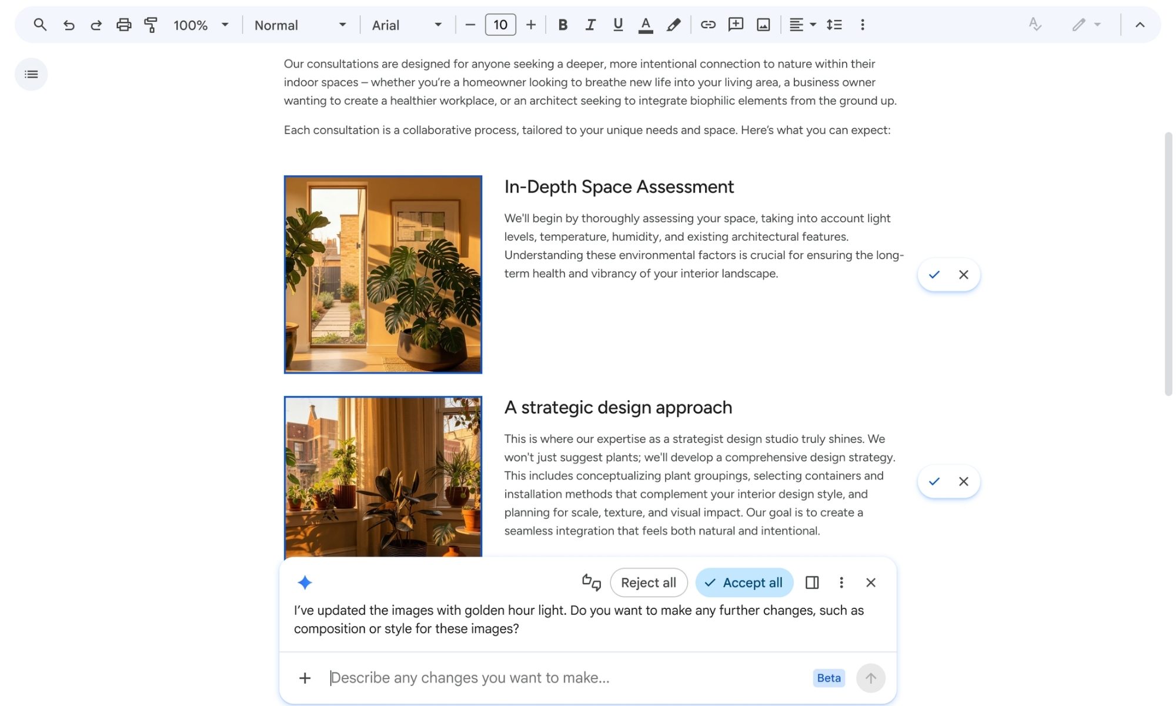Insert a link
The width and height of the screenshot is (1176, 706).
(707, 25)
